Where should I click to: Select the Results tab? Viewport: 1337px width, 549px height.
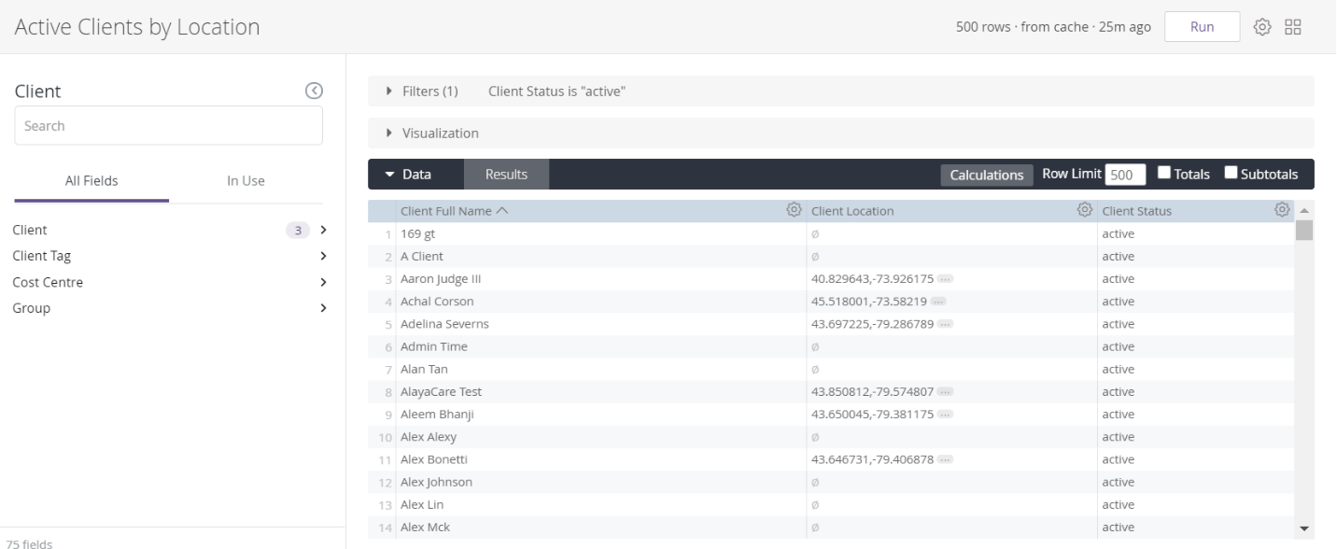click(x=506, y=175)
